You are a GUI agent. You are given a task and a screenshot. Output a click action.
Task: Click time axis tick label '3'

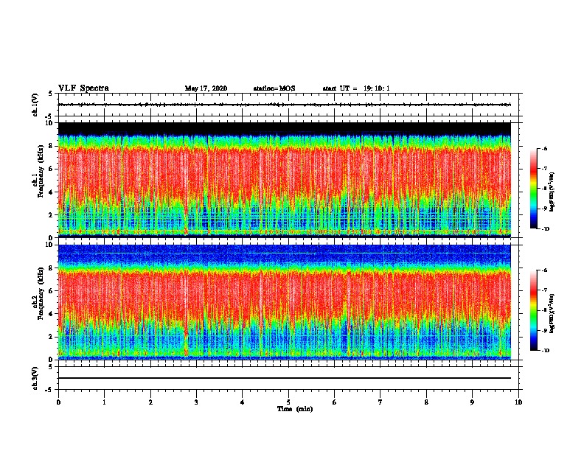tap(196, 402)
